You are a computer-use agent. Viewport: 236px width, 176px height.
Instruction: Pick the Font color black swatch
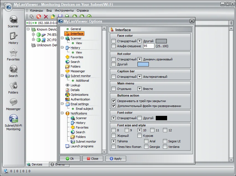tap(161, 118)
